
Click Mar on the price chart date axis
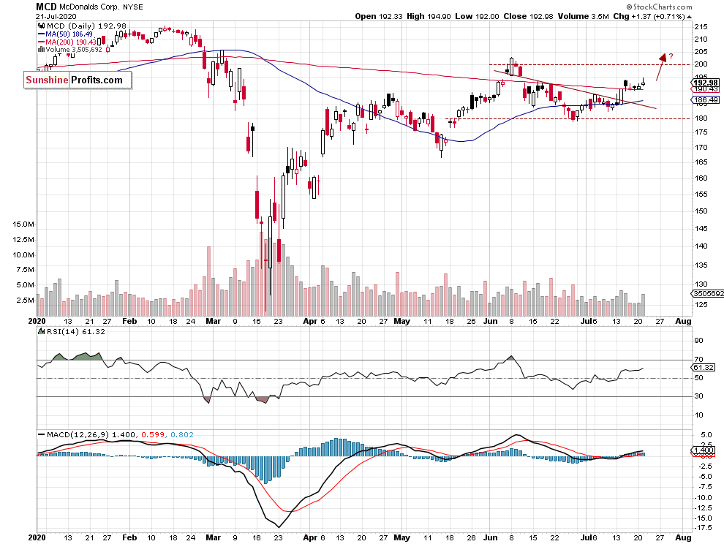(213, 321)
